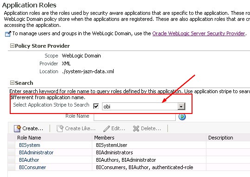The width and height of the screenshot is (250, 177).
Task: Click the green search arrow icon
Action: coord(182,117)
